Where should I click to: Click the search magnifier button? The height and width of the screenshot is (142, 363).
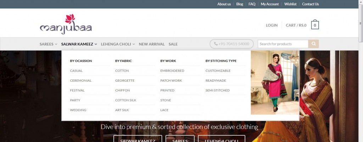pos(313,44)
